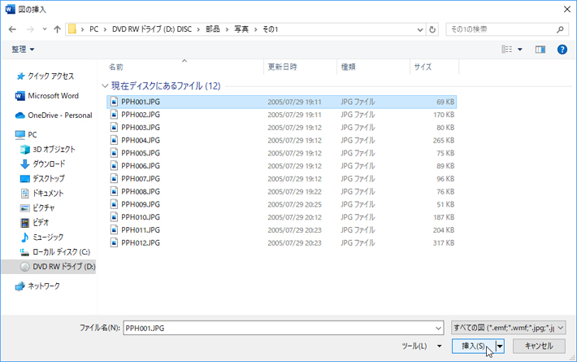Image resolution: width=577 pixels, height=362 pixels.
Task: Select the file PPH007.JPG
Action: click(140, 178)
